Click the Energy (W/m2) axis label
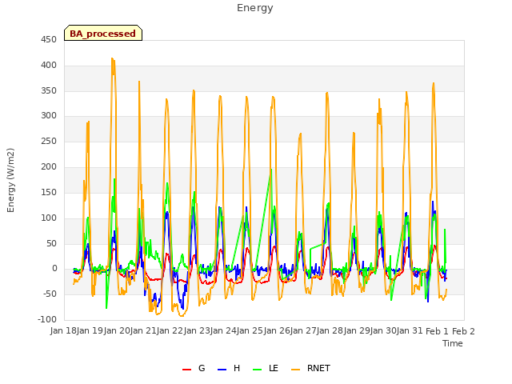The height and width of the screenshot is (384, 512). (10, 180)
